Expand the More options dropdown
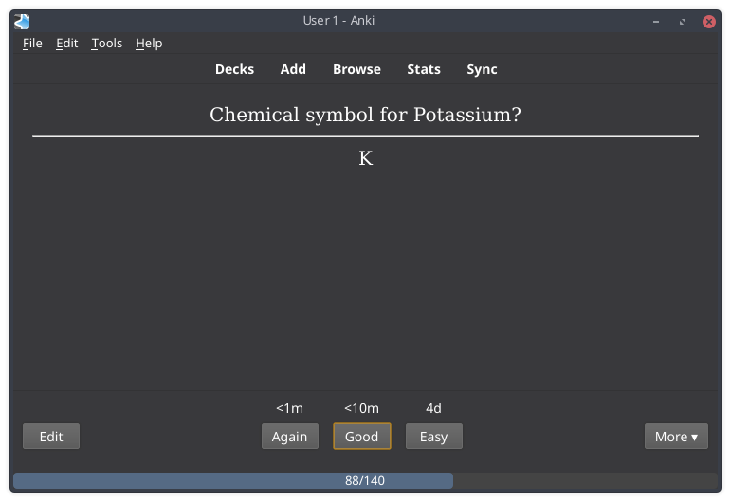731x502 pixels. point(676,437)
